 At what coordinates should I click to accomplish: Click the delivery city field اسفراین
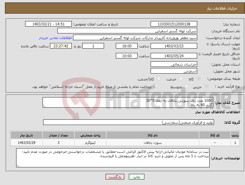(174, 71)
